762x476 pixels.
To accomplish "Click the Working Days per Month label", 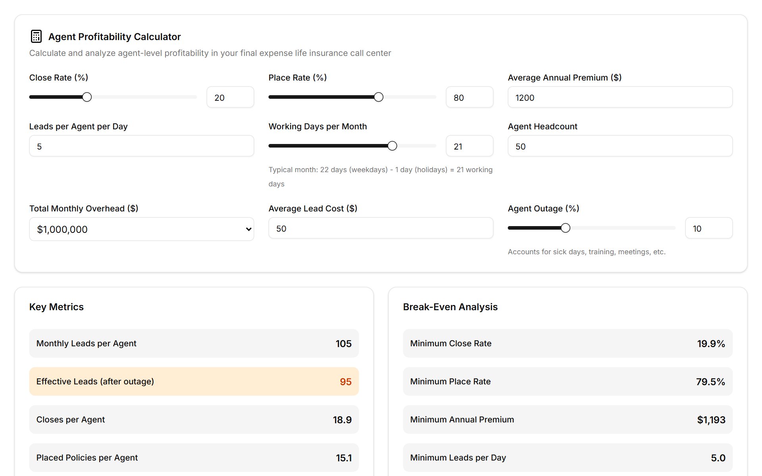I will coord(317,127).
